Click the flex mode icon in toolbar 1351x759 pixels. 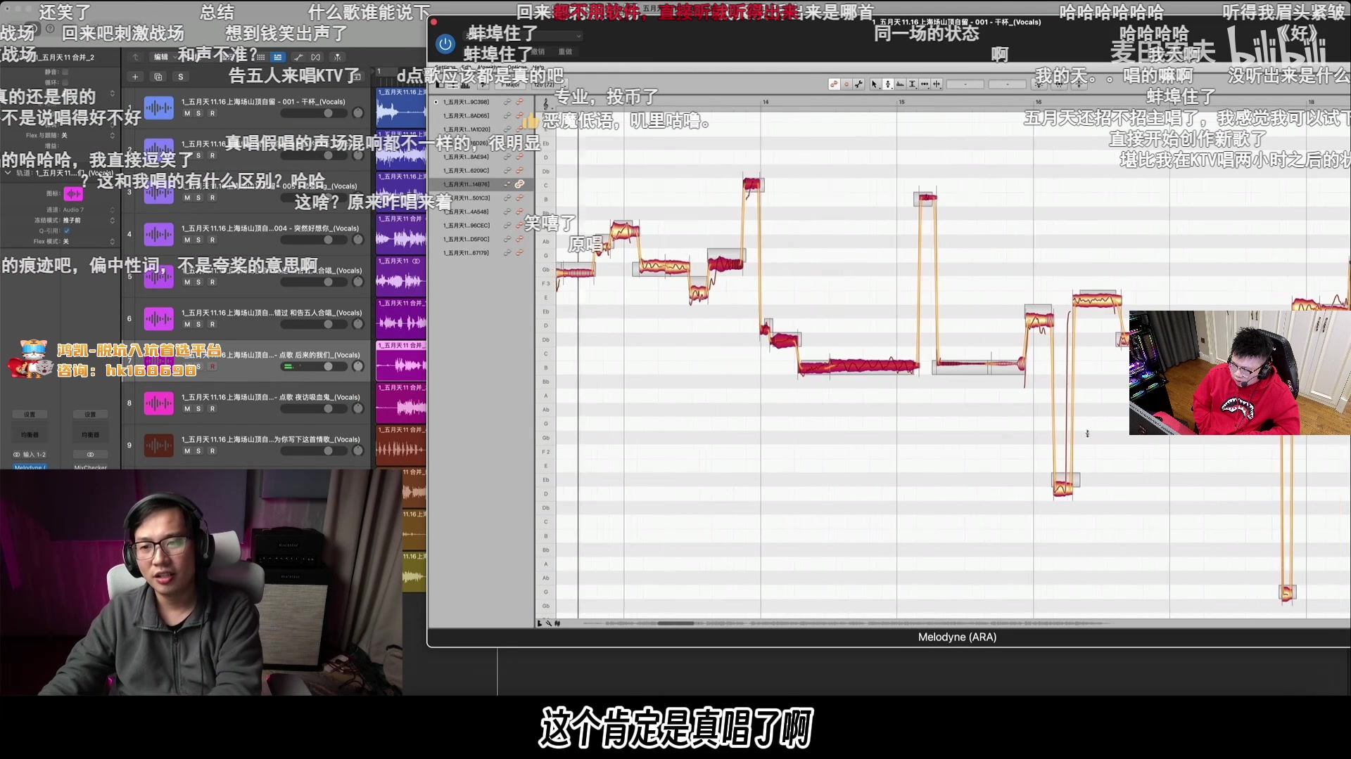coord(316,57)
